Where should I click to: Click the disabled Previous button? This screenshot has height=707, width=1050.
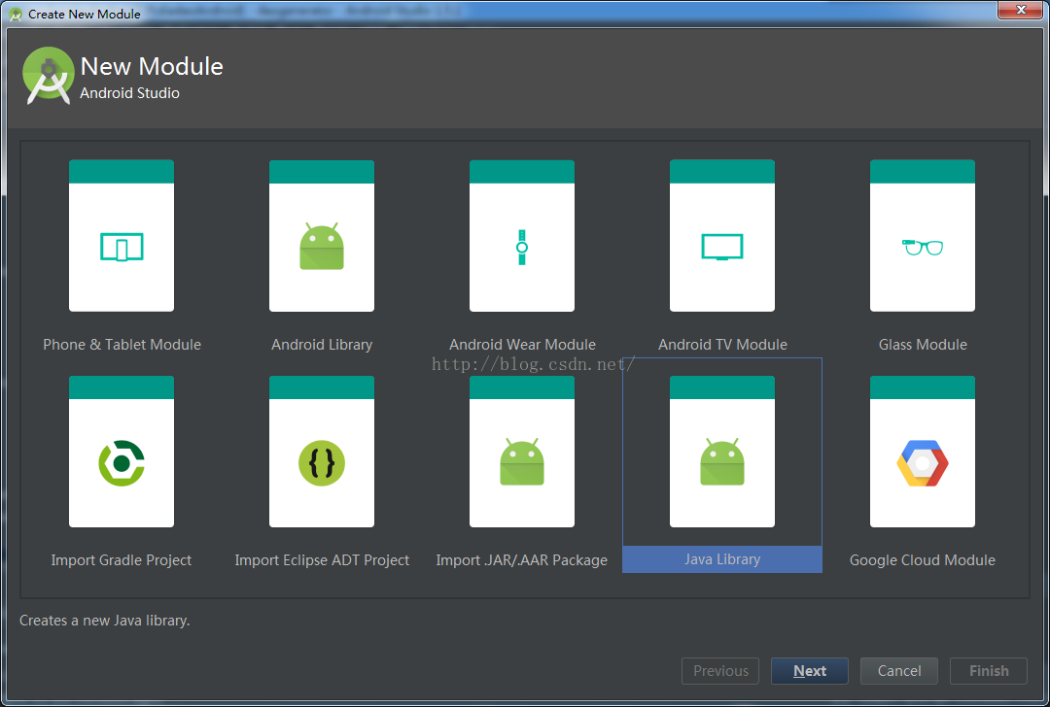[720, 671]
